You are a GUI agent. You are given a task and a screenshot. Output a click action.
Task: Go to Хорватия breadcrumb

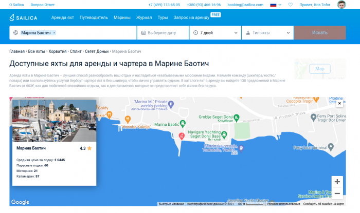pos(58,51)
